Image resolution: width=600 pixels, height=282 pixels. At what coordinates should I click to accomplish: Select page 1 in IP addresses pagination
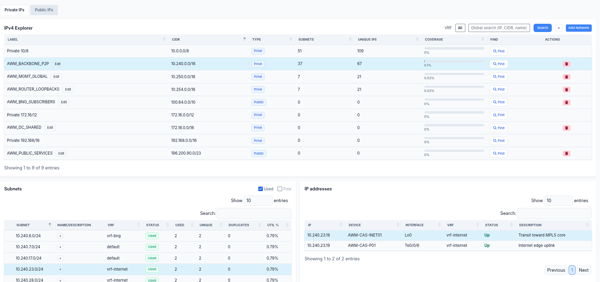[x=572, y=270]
